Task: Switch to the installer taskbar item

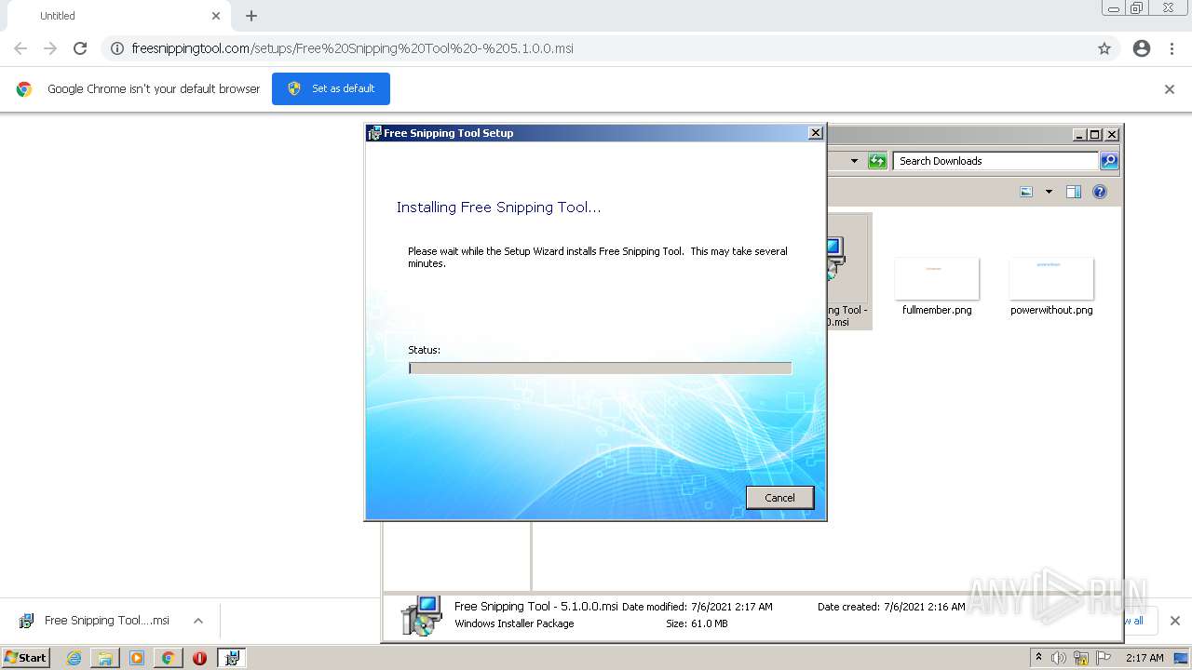Action: [x=231, y=658]
